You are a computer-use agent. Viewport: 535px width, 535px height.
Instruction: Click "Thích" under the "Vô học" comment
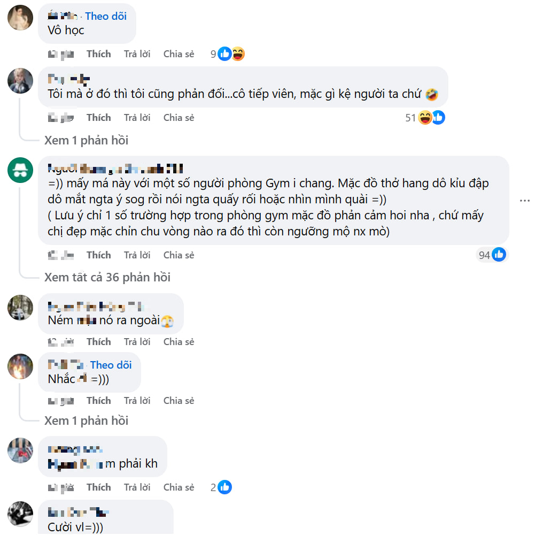point(99,53)
